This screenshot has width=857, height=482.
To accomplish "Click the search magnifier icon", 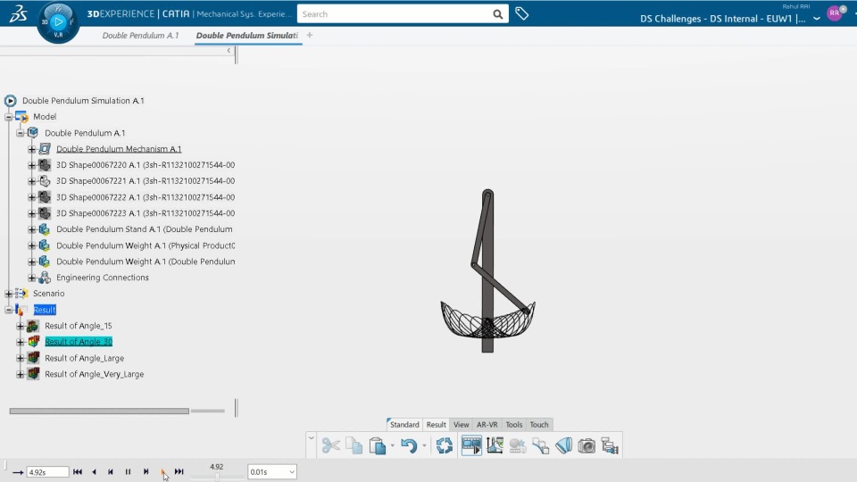I will pos(497,14).
